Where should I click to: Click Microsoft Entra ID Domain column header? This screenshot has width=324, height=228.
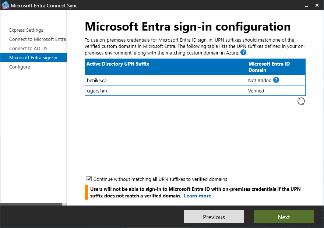(x=269, y=67)
